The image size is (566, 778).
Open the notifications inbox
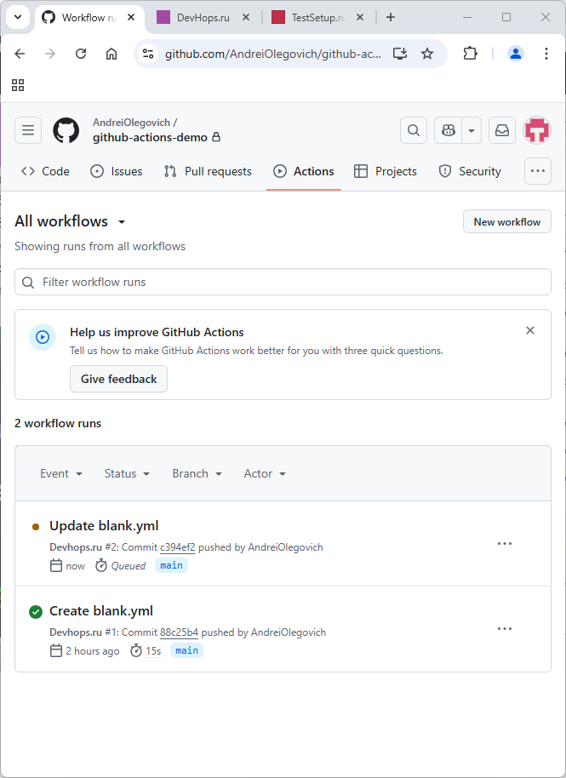502,130
